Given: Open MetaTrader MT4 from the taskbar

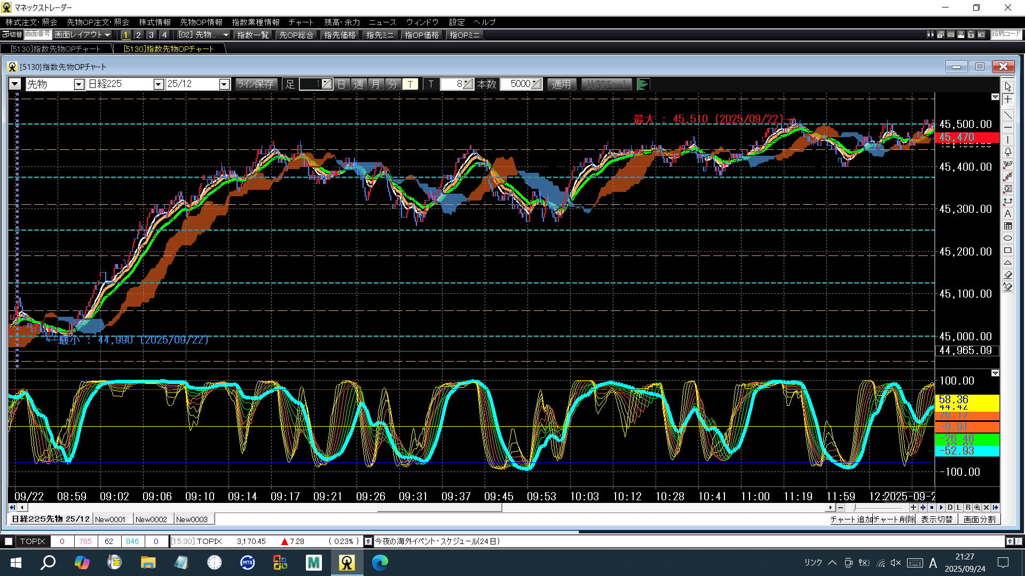Looking at the screenshot, I should [x=247, y=562].
